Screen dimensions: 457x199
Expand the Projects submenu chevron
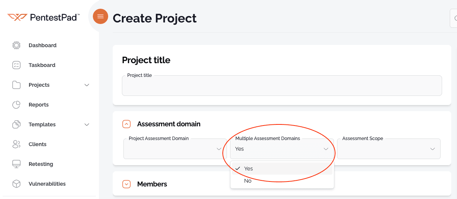(x=87, y=85)
